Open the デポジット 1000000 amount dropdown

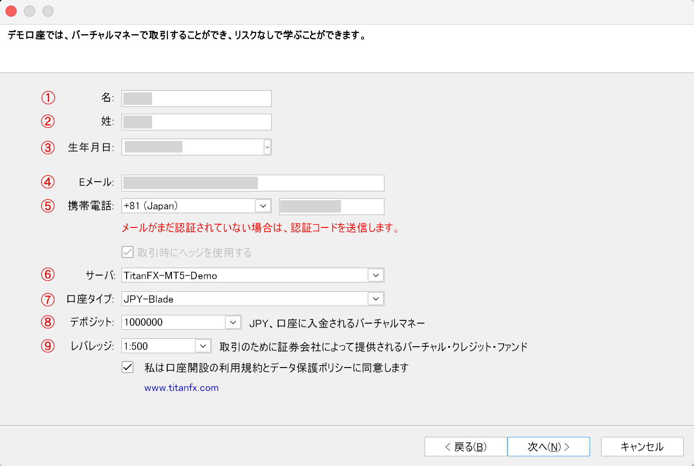pyautogui.click(x=233, y=322)
